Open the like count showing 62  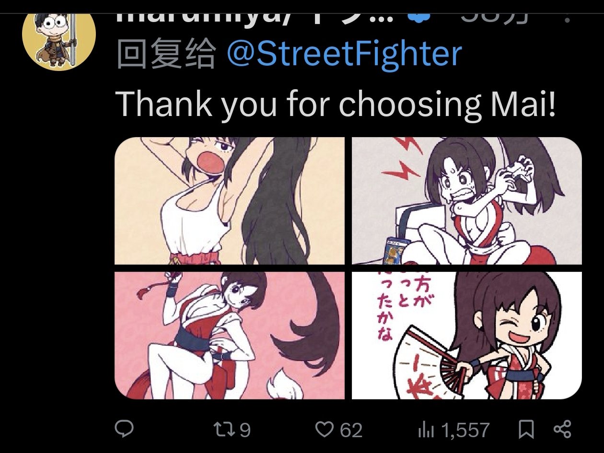pyautogui.click(x=351, y=430)
